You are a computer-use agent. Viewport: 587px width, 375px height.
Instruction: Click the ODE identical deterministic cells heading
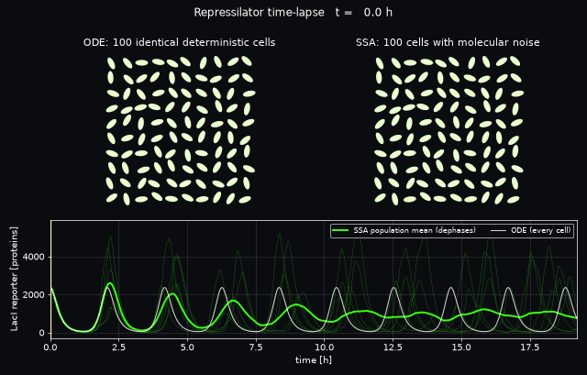click(180, 42)
